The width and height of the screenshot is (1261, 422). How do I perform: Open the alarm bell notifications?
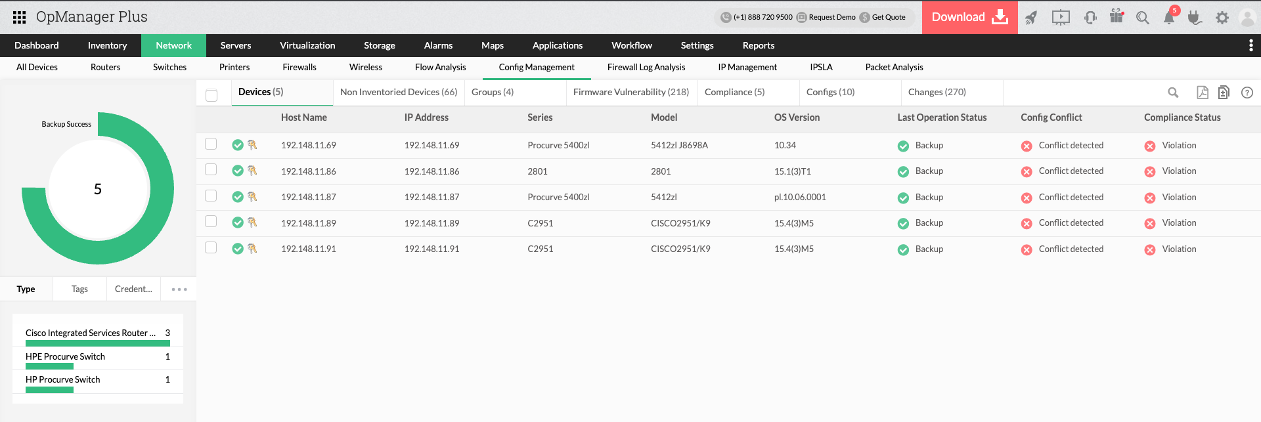1169,18
